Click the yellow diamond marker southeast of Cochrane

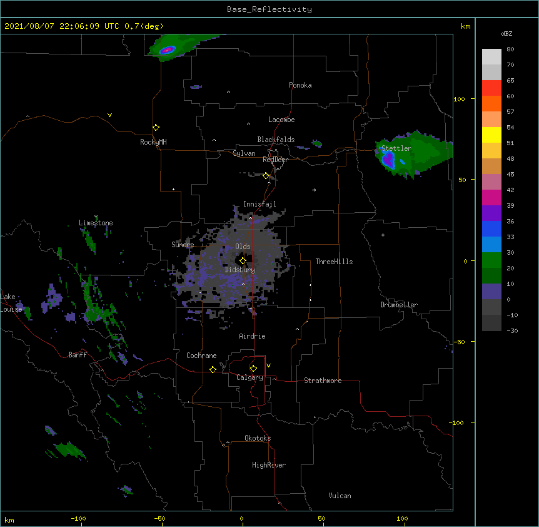(x=213, y=369)
